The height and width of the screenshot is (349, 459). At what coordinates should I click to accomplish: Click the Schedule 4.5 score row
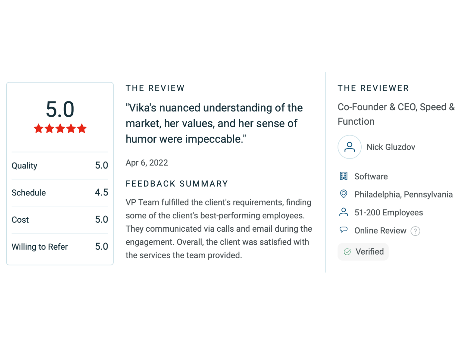(x=60, y=192)
